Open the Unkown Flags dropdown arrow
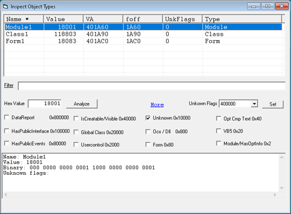The height and width of the screenshot is (214, 291). (x=255, y=104)
